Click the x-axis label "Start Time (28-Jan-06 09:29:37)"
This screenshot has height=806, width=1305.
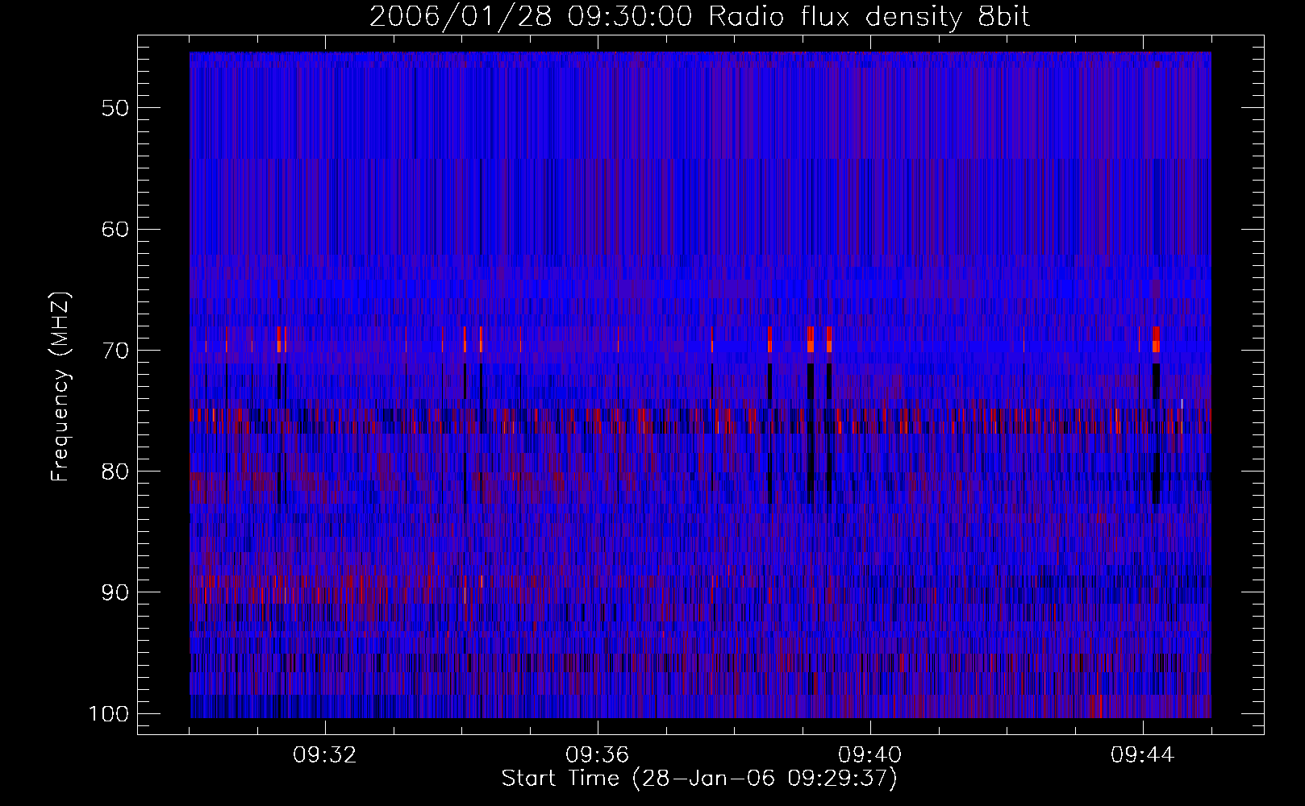699,779
